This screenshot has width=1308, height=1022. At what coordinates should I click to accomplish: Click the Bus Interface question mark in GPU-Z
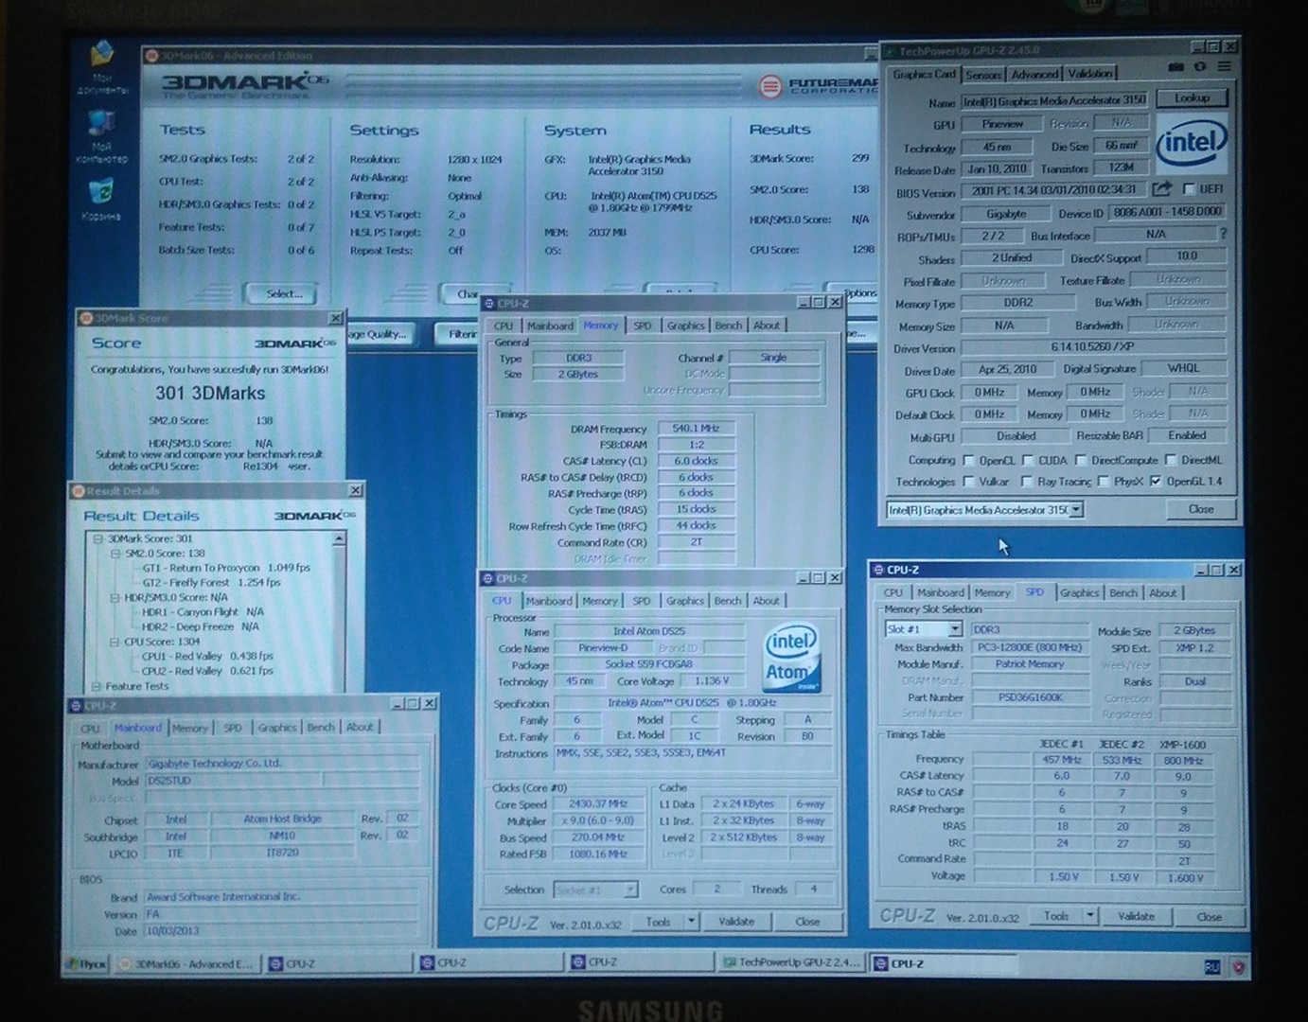pos(1223,233)
